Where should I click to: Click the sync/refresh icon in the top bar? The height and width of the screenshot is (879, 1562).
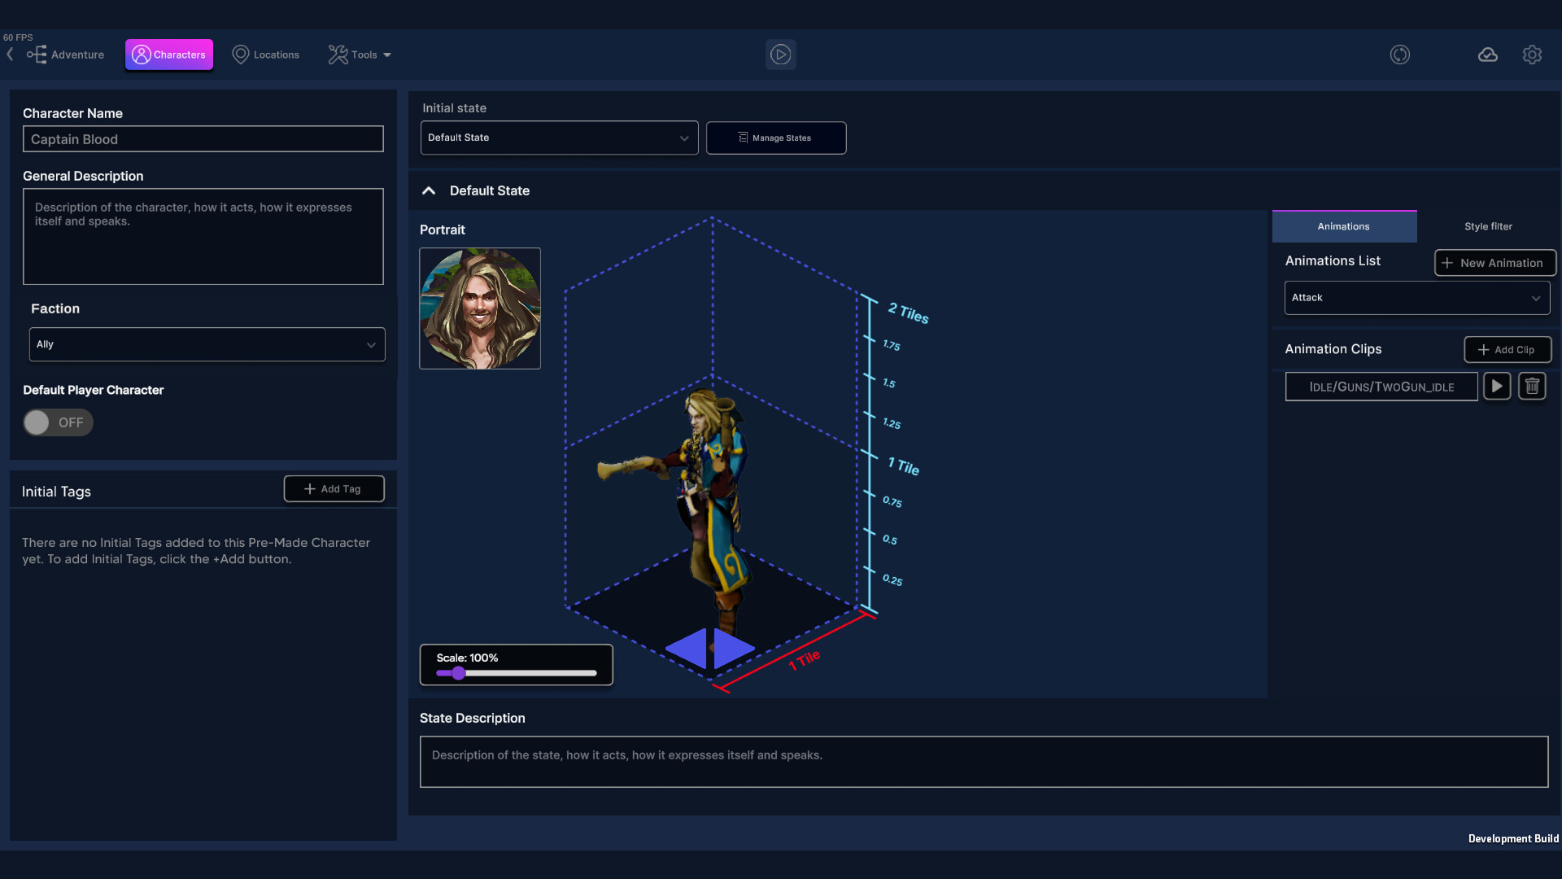coord(1400,55)
